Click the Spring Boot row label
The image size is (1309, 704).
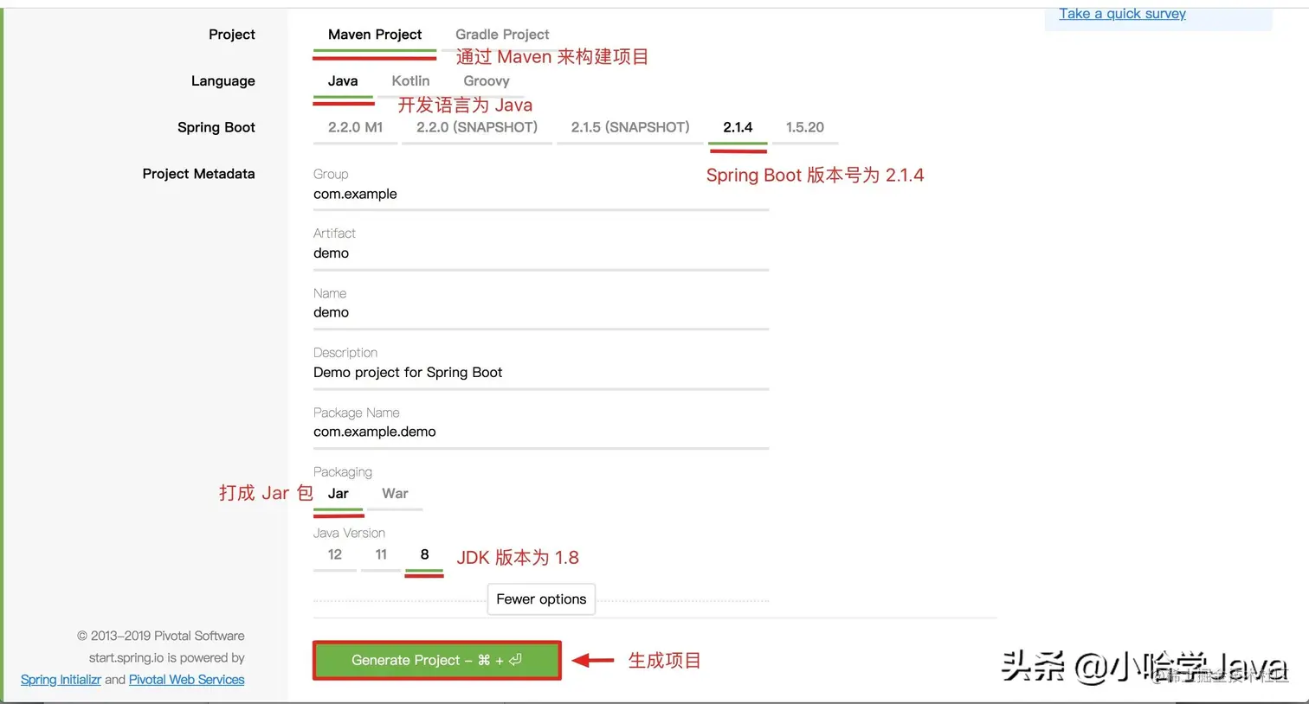(216, 127)
